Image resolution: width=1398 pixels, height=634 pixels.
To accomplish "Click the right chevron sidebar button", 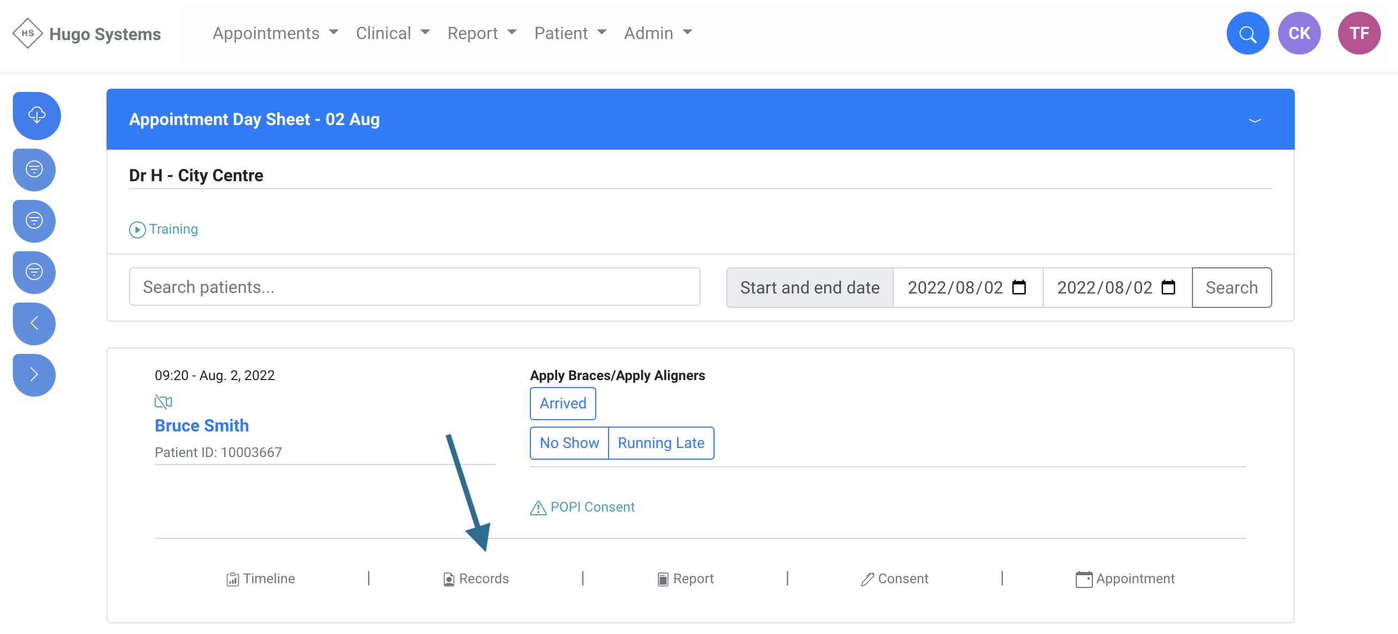I will 34,374.
